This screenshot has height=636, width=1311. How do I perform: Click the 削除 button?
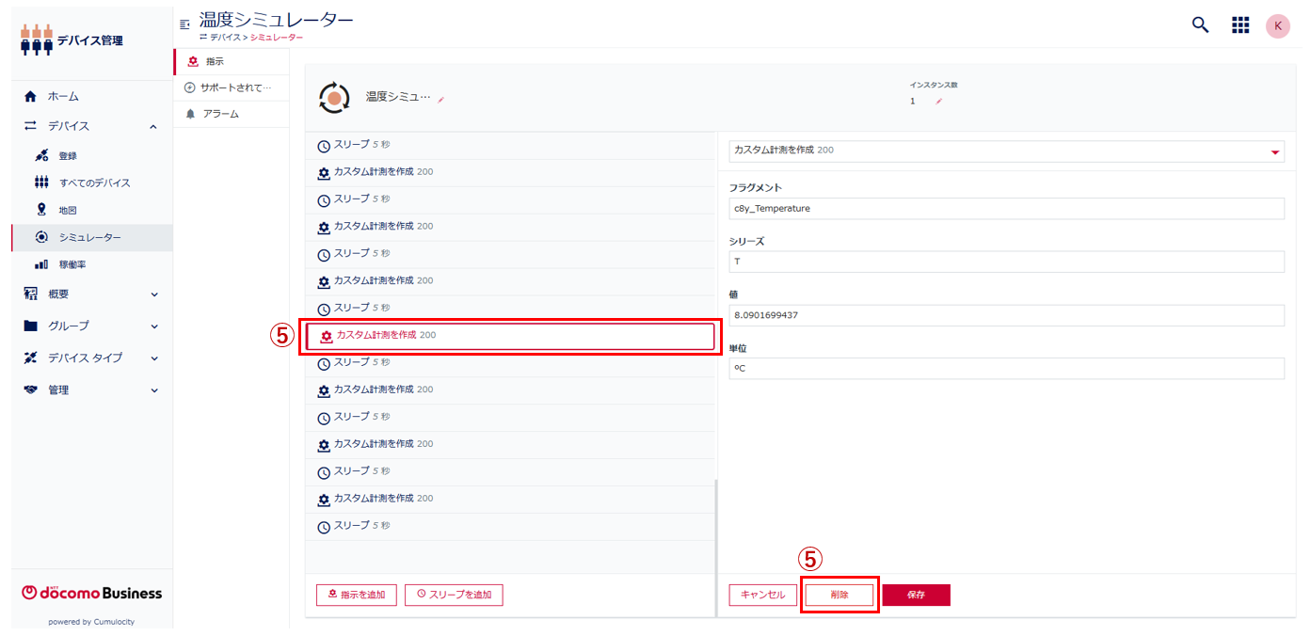pos(839,596)
